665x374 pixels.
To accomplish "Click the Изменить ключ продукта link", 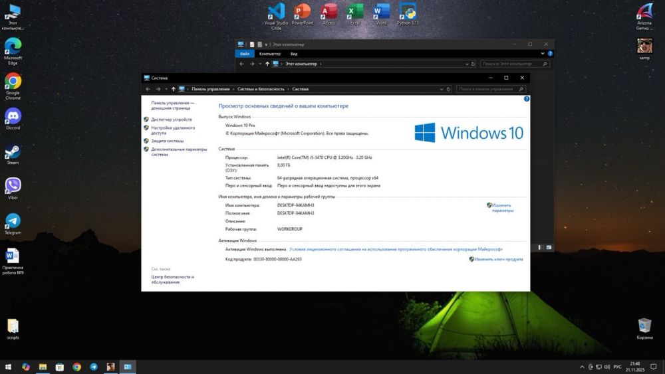I will point(498,259).
